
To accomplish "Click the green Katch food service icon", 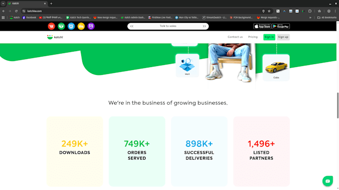I will [x=61, y=26].
